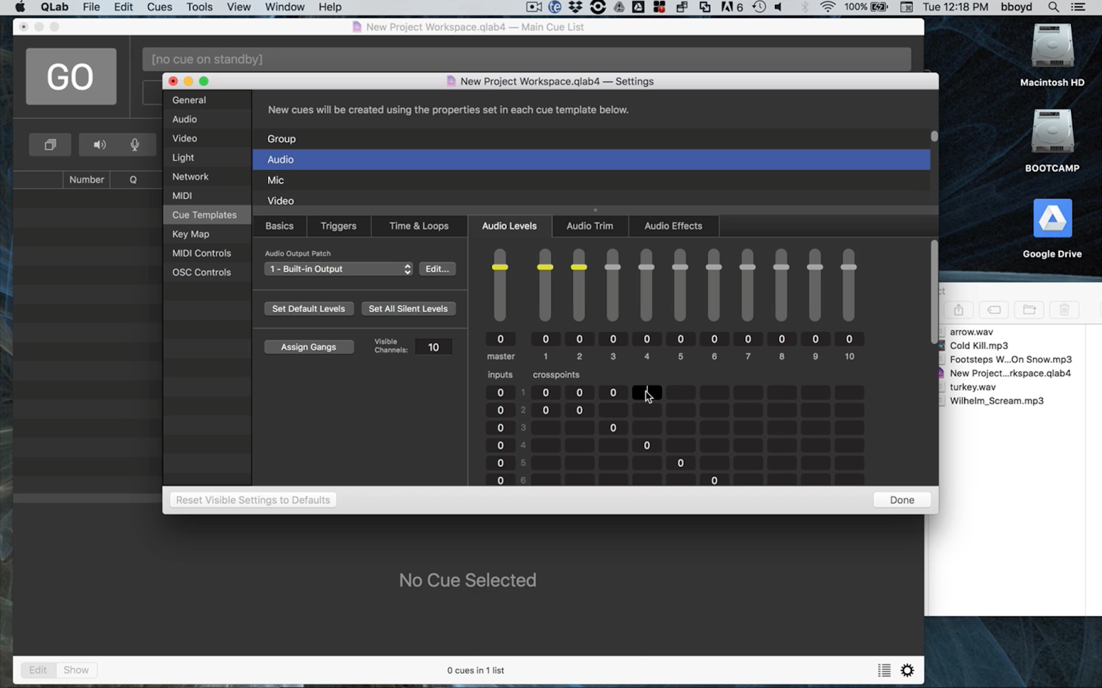
Task: Select turkey.wav in Finder window
Action: click(973, 387)
